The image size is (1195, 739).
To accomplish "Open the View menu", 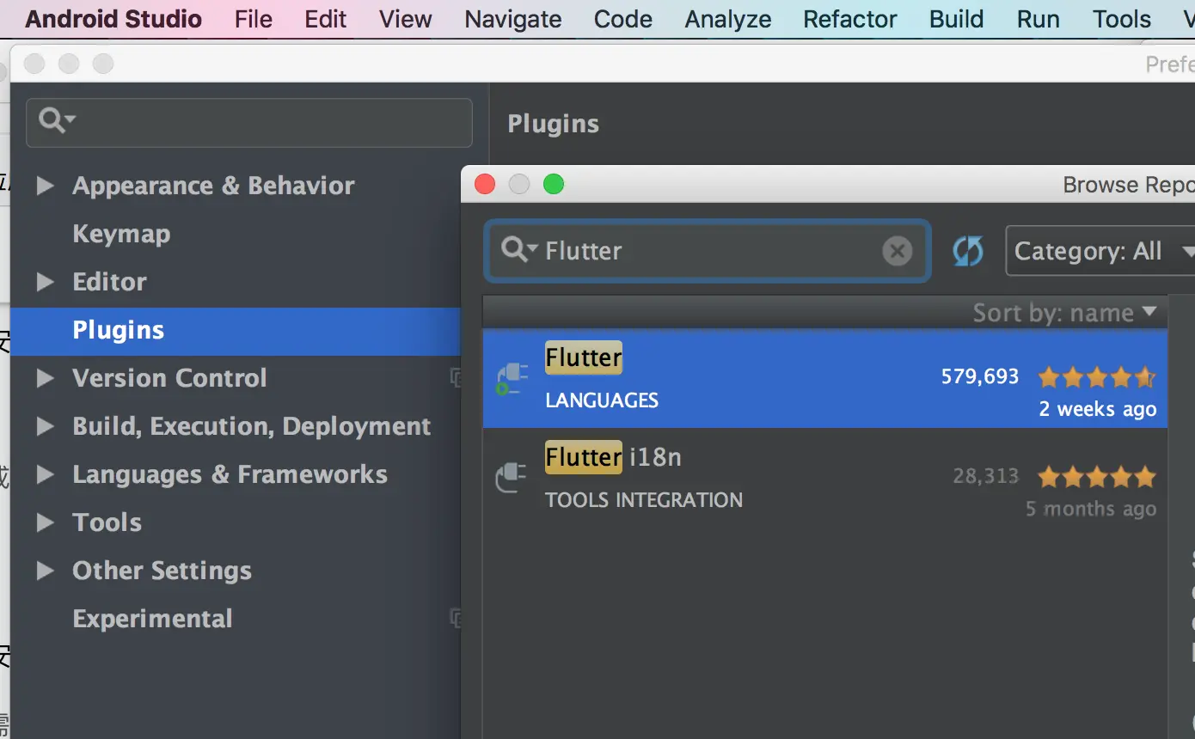I will (x=406, y=19).
